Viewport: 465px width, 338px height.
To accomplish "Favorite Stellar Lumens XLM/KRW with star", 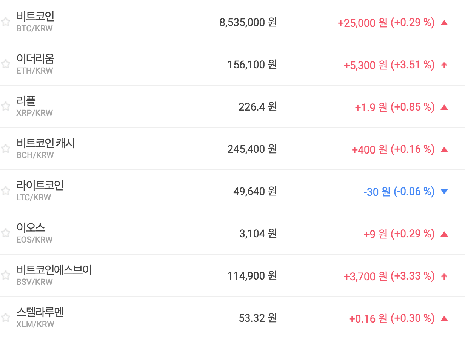I will coord(5,317).
